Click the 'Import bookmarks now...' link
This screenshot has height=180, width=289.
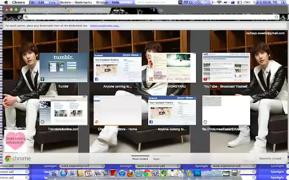(105, 26)
